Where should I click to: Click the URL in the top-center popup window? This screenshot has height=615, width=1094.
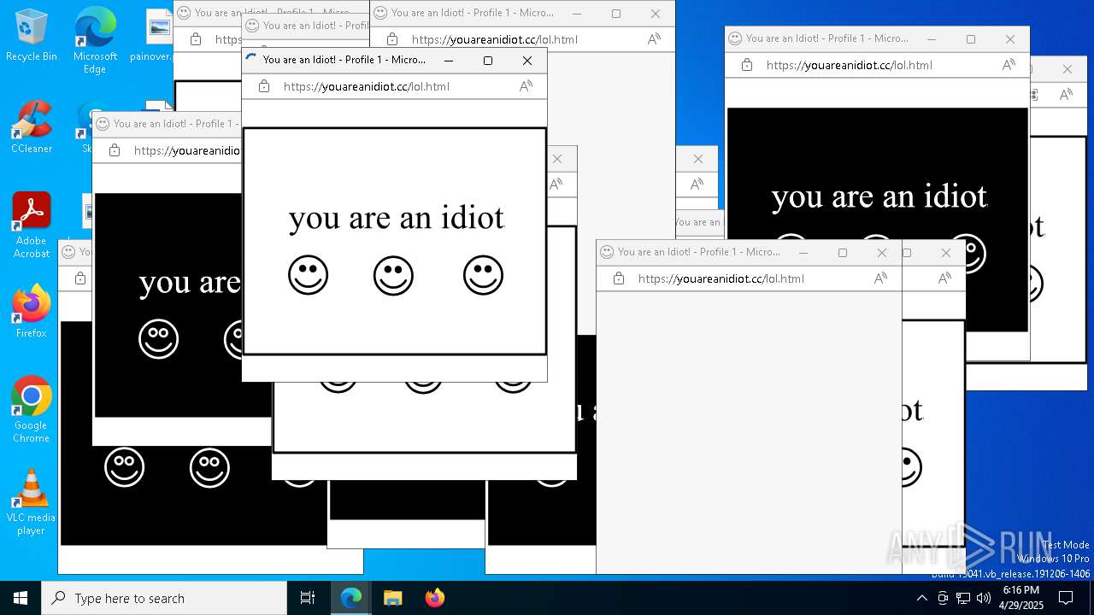tap(495, 39)
